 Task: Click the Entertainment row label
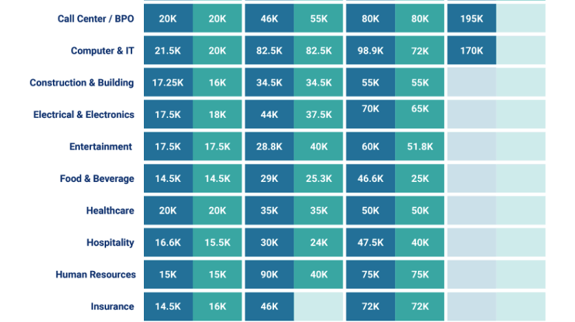click(x=101, y=146)
